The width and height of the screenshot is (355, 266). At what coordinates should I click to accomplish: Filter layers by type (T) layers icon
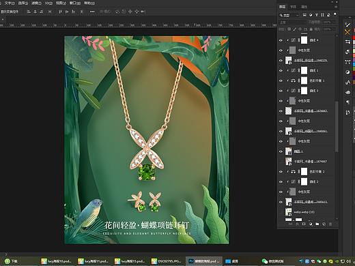coord(317,15)
